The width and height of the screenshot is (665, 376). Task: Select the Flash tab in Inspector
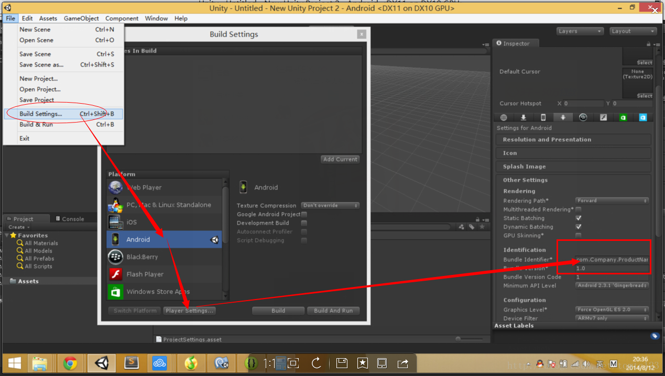[x=603, y=117]
